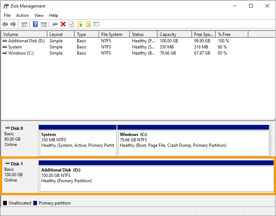The width and height of the screenshot is (276, 216).
Task: Open the Action menu
Action: 22,15
